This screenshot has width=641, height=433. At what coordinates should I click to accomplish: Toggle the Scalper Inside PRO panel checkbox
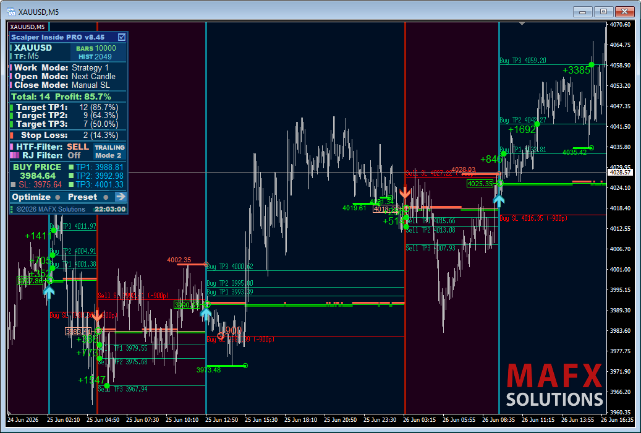(x=121, y=37)
